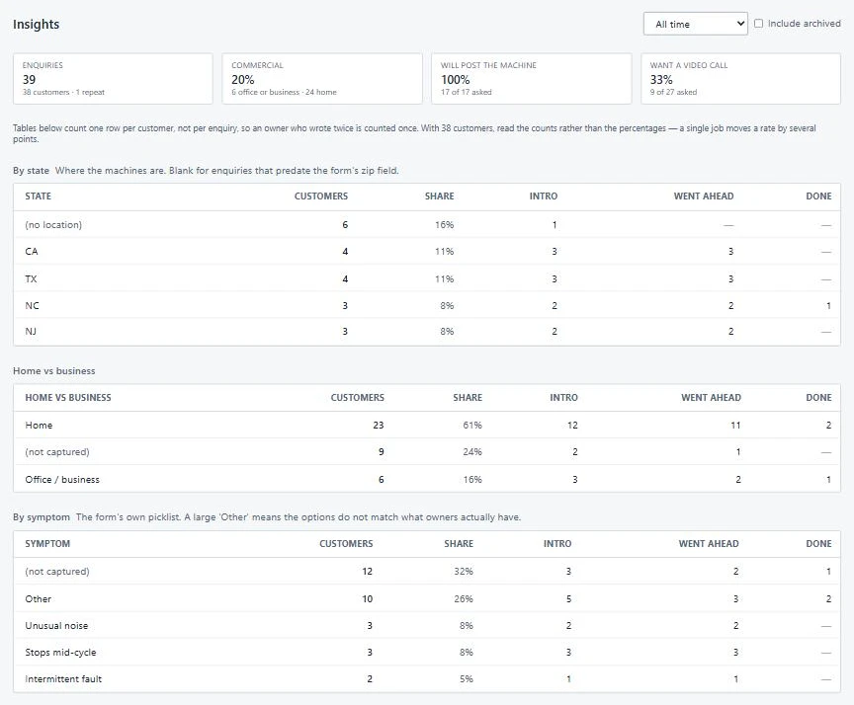854x705 pixels.
Task: Click CUSTOMERS header in the state table
Action: pos(321,196)
